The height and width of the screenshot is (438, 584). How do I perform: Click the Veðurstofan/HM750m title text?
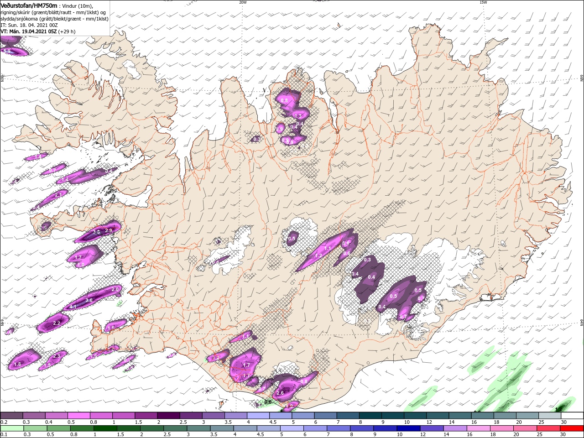(29, 5)
